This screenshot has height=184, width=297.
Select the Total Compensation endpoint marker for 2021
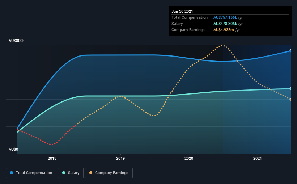pyautogui.click(x=290, y=51)
